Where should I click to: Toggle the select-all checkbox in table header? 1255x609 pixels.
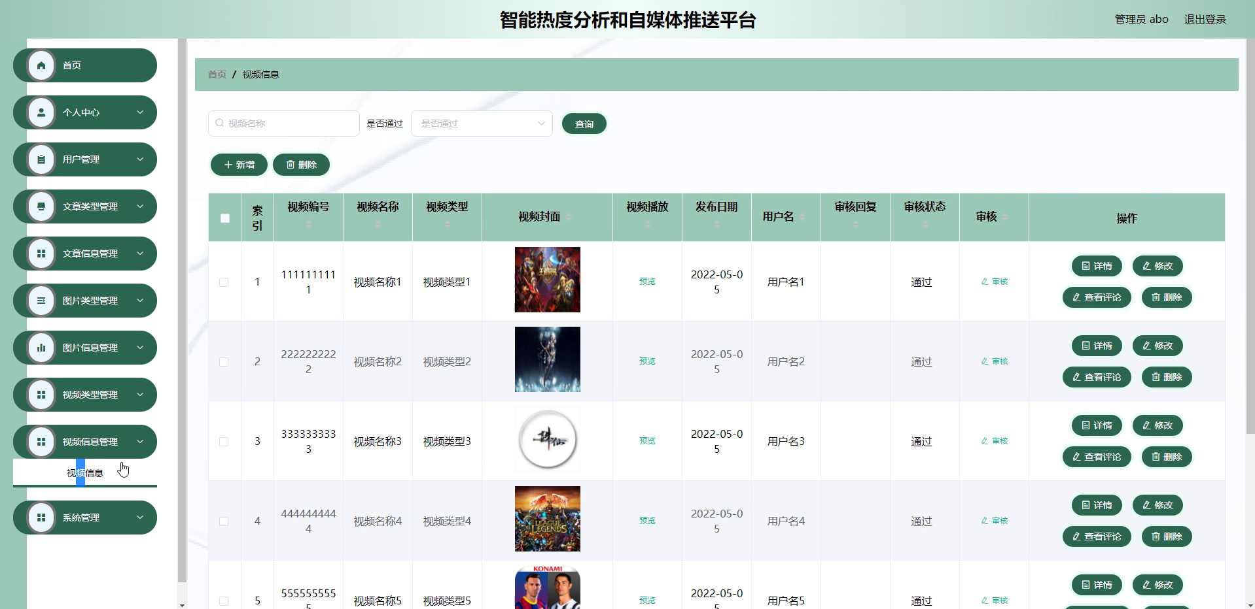coord(225,218)
